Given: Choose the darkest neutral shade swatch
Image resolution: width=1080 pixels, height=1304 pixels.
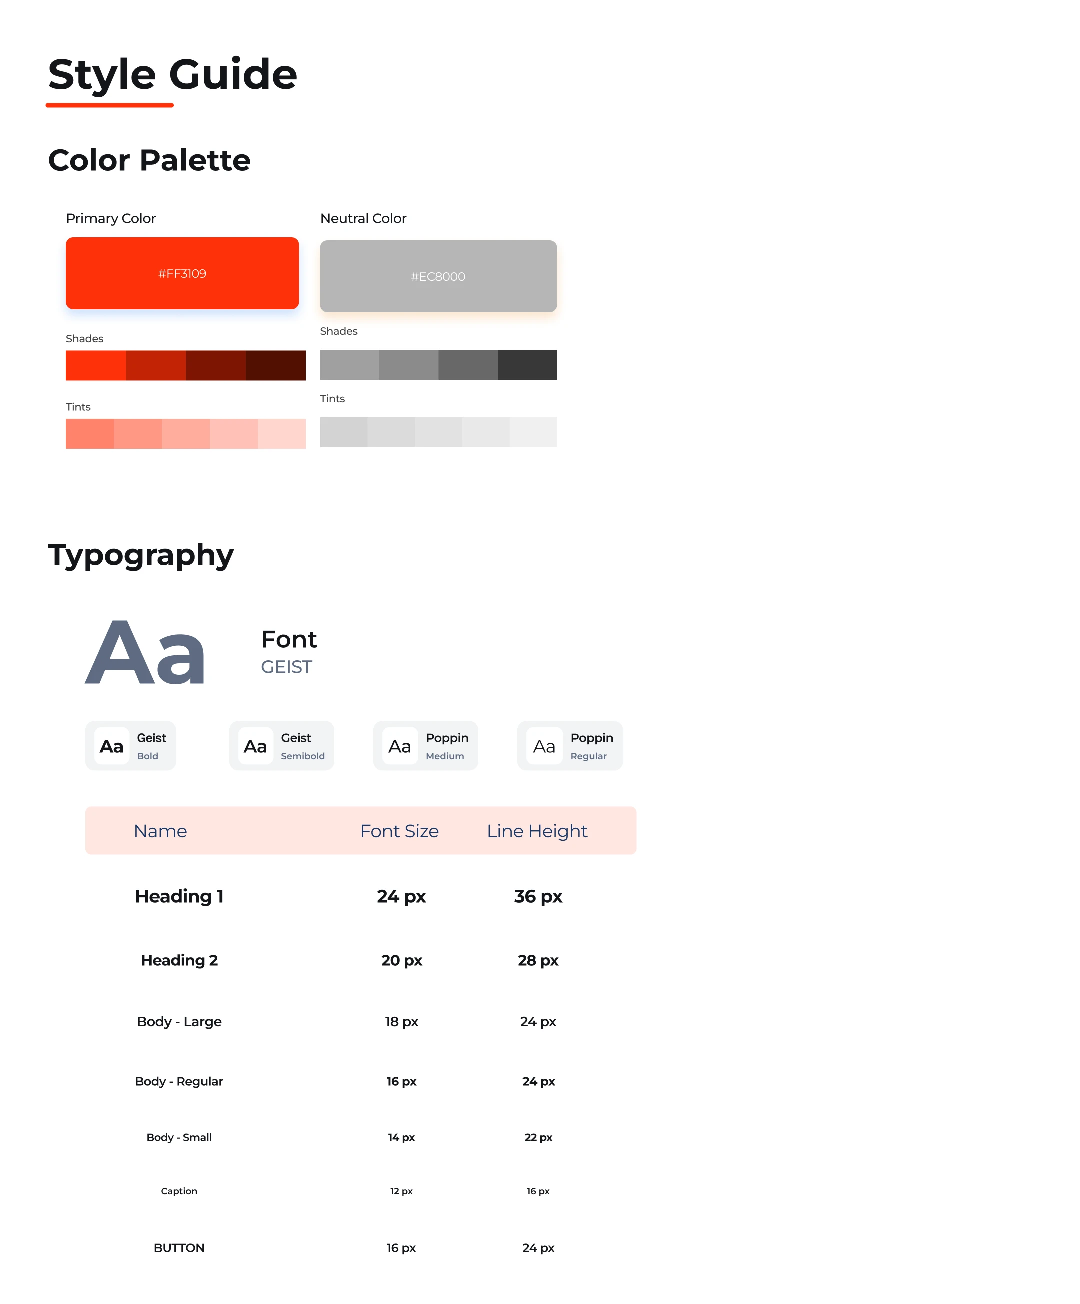Looking at the screenshot, I should click(x=527, y=365).
